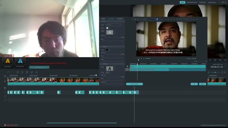Pick the black border color swatch
The image size is (228, 128).
point(107,50)
